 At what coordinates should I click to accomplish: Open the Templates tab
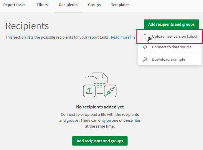click(120, 5)
